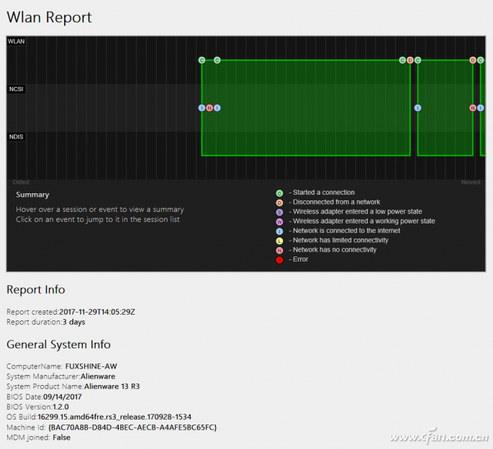The image size is (493, 449).
Task: Click the newest blue I marker in NCSI row
Action: (481, 108)
